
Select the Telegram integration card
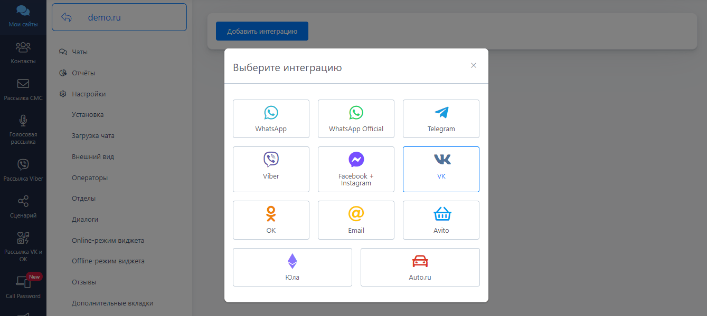pos(441,119)
